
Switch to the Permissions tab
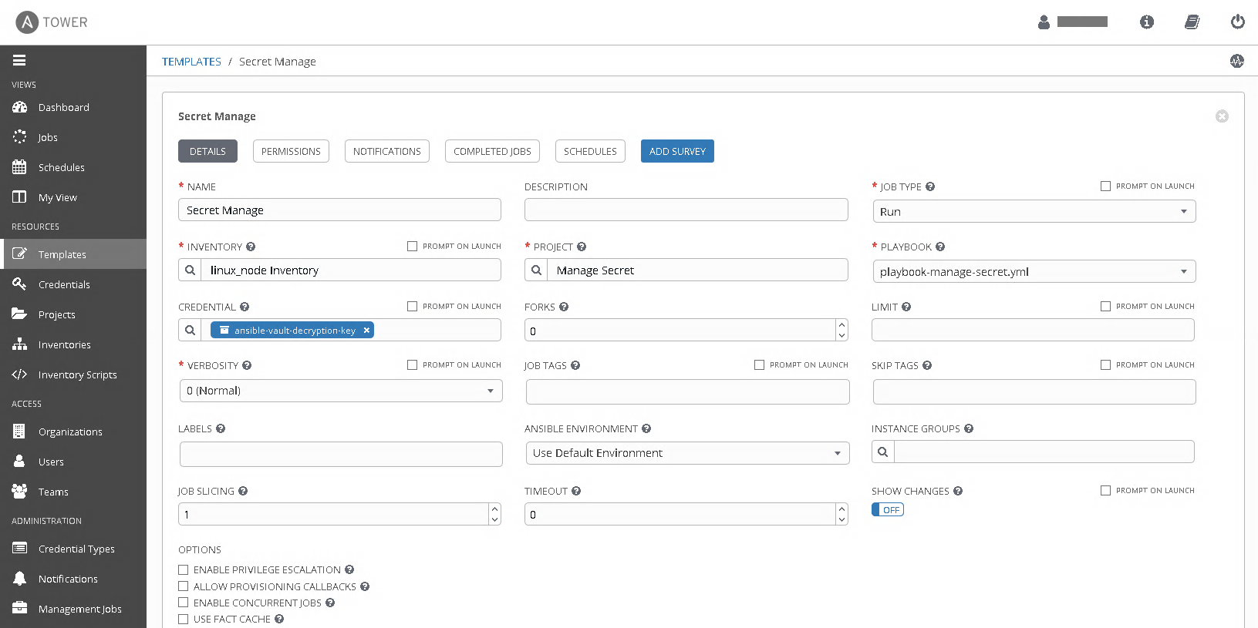point(291,152)
